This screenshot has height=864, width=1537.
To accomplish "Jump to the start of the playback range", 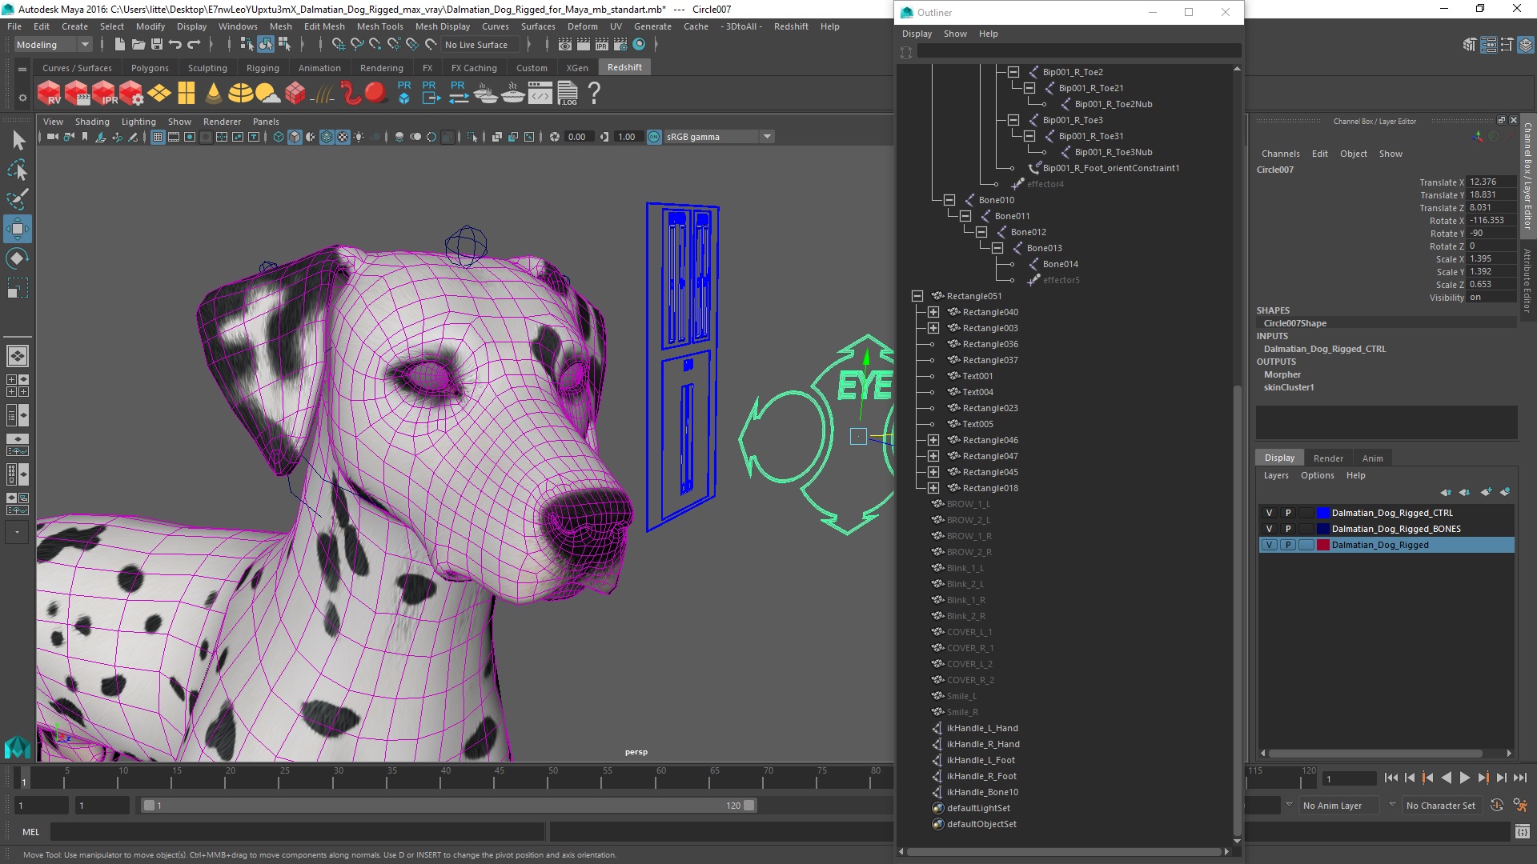I will pyautogui.click(x=1391, y=778).
